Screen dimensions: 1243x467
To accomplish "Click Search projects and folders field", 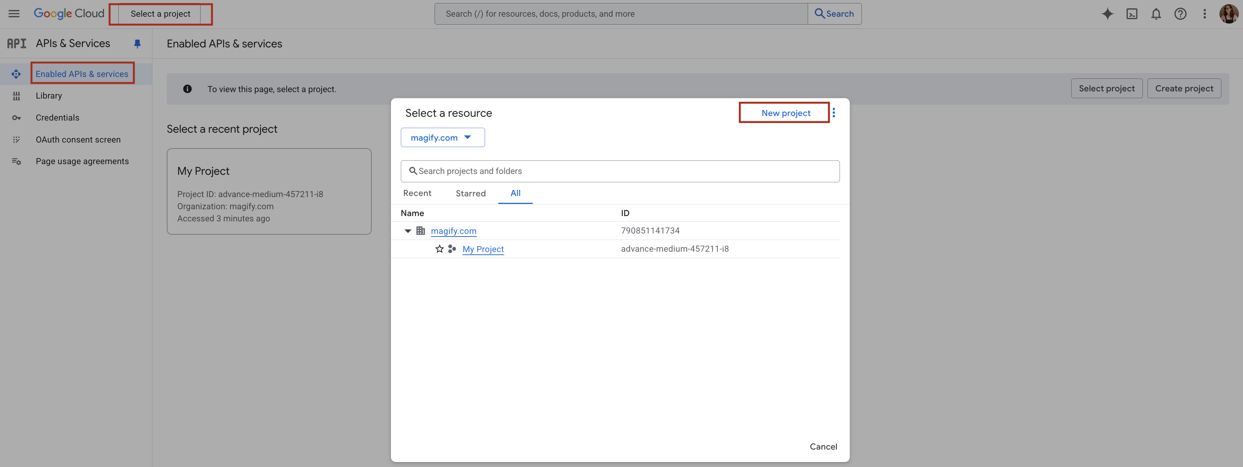I will pyautogui.click(x=620, y=171).
